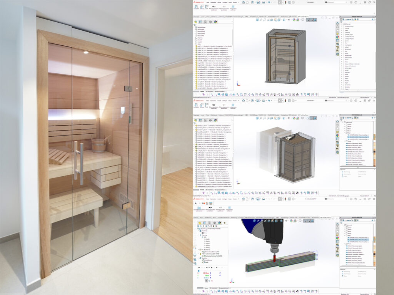Collapse Positionen node in bottom window tree

[199, 231]
